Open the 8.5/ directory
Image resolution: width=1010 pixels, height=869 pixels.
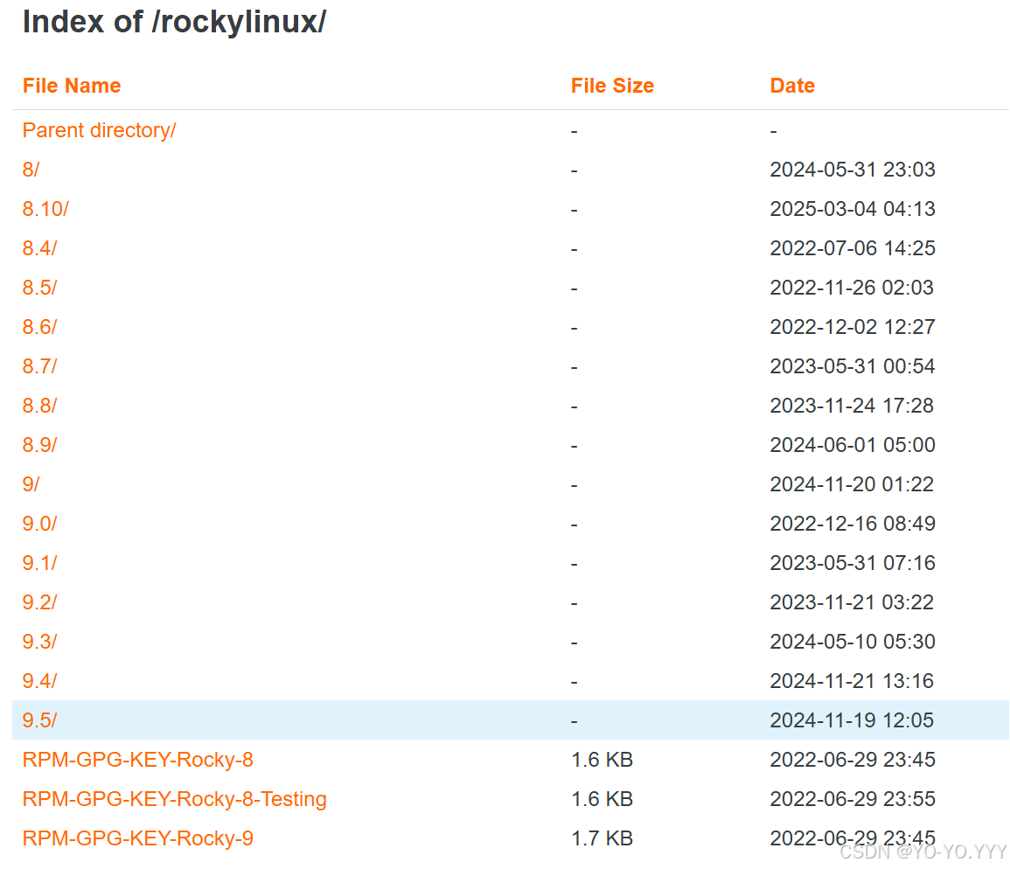40,288
